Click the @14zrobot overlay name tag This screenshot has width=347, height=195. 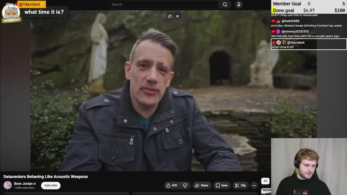click(x=31, y=4)
